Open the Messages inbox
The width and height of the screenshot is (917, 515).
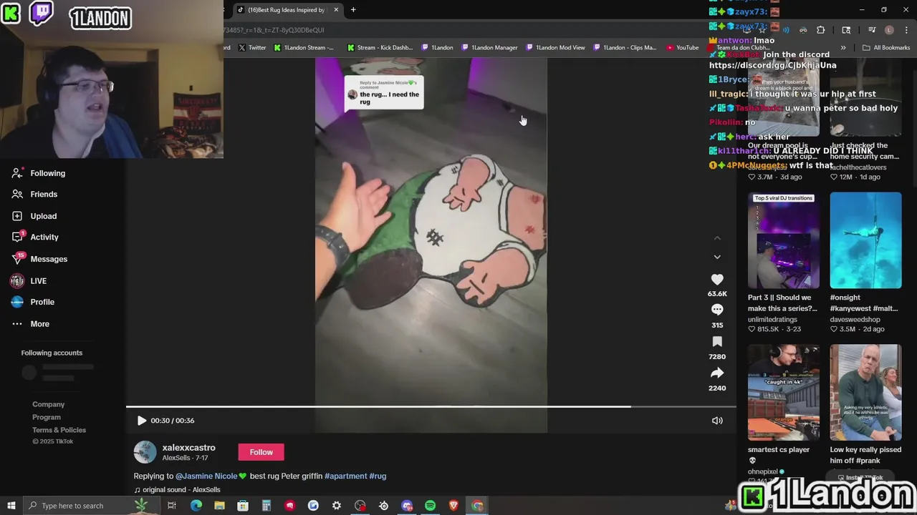(39, 259)
